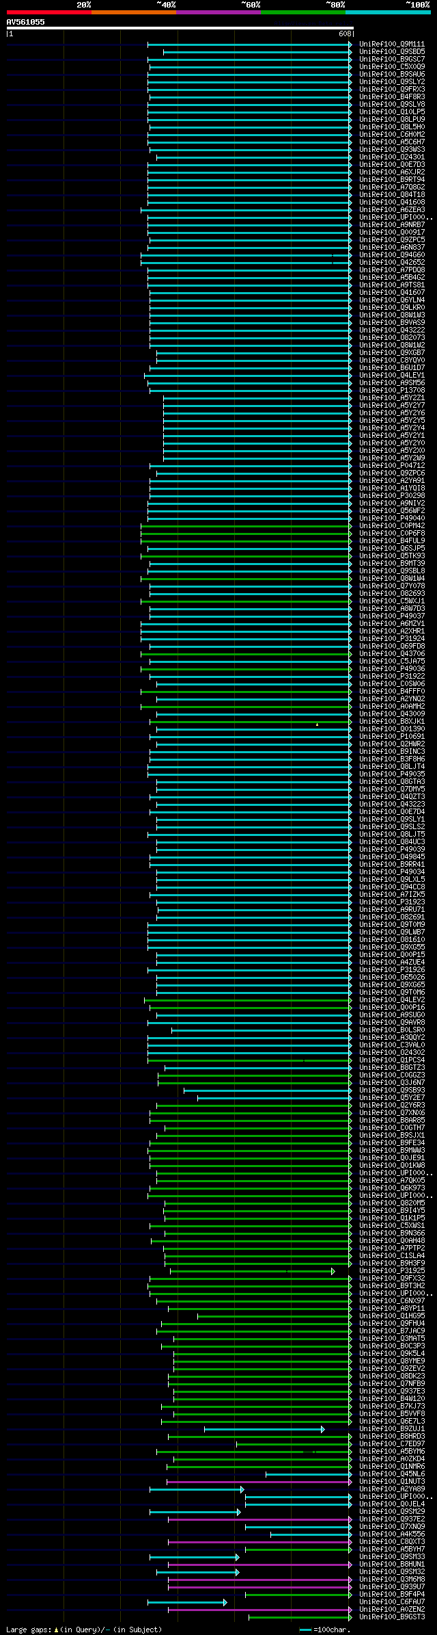Select the UniRef100_A5Y2Z1 hit label
The width and height of the screenshot is (437, 1635).
coord(392,397)
